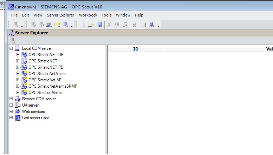Open the dropdown beside the sphere icon
Viewport: 273px width, 155px height.
[x=72, y=26]
